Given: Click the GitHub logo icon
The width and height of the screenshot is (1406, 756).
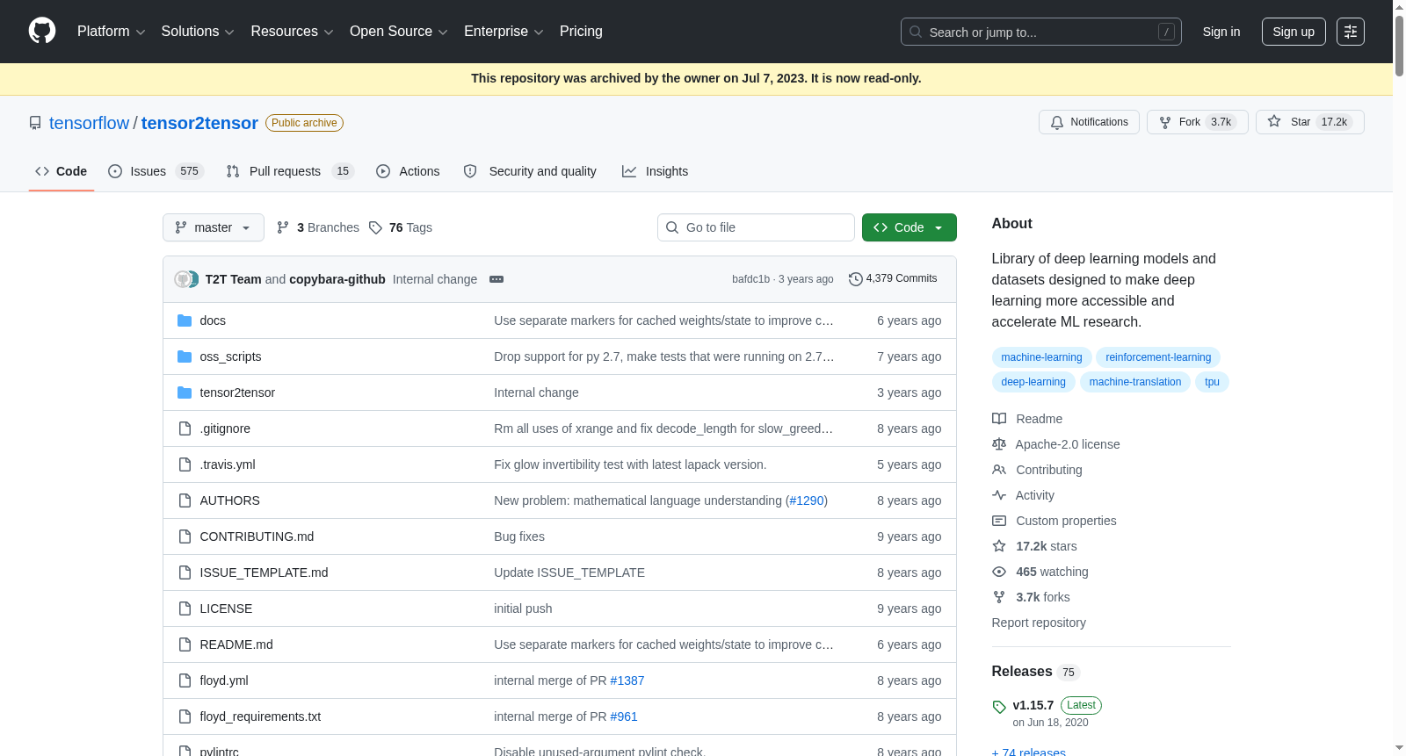Looking at the screenshot, I should [x=42, y=31].
